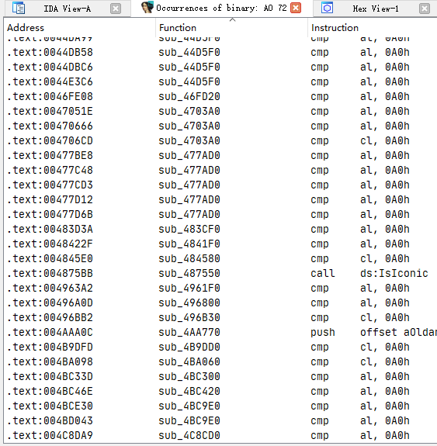This screenshot has width=437, height=446.
Task: Click function name sub_4841F0
Action: click(x=189, y=244)
